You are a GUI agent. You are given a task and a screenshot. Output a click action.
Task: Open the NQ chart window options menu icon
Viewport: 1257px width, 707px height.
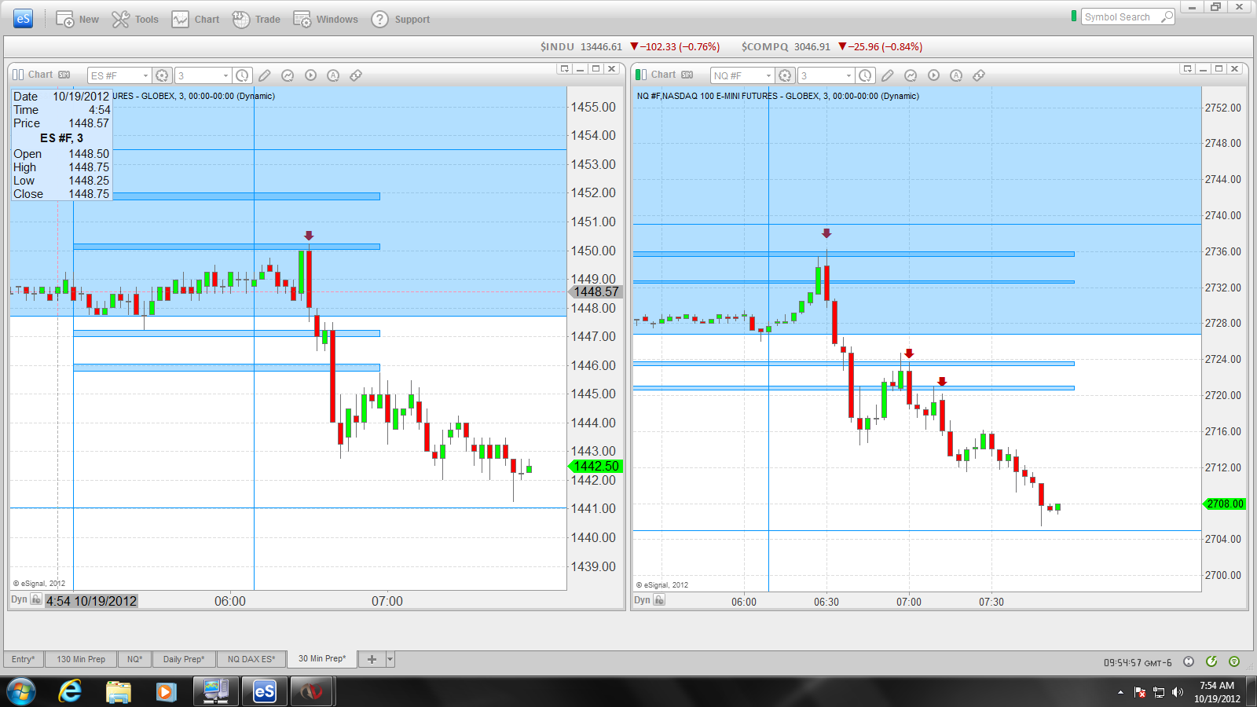(1187, 69)
